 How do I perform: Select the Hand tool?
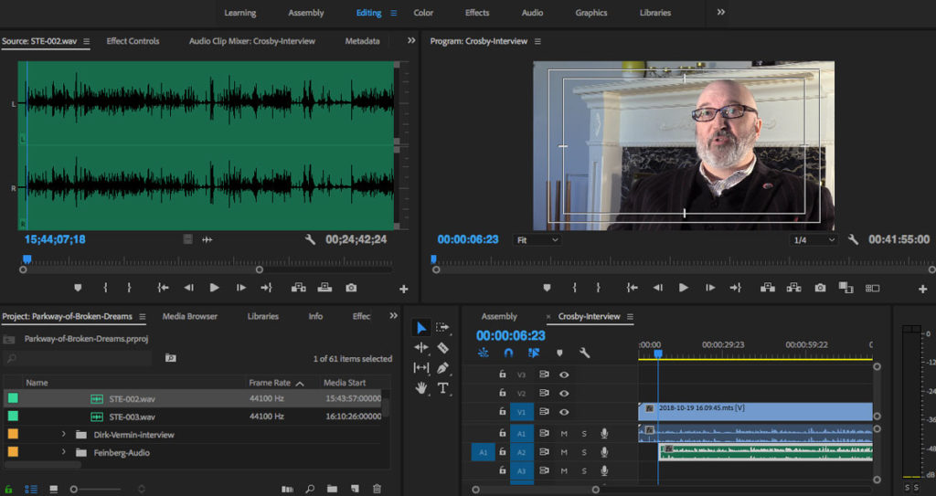pyautogui.click(x=420, y=388)
